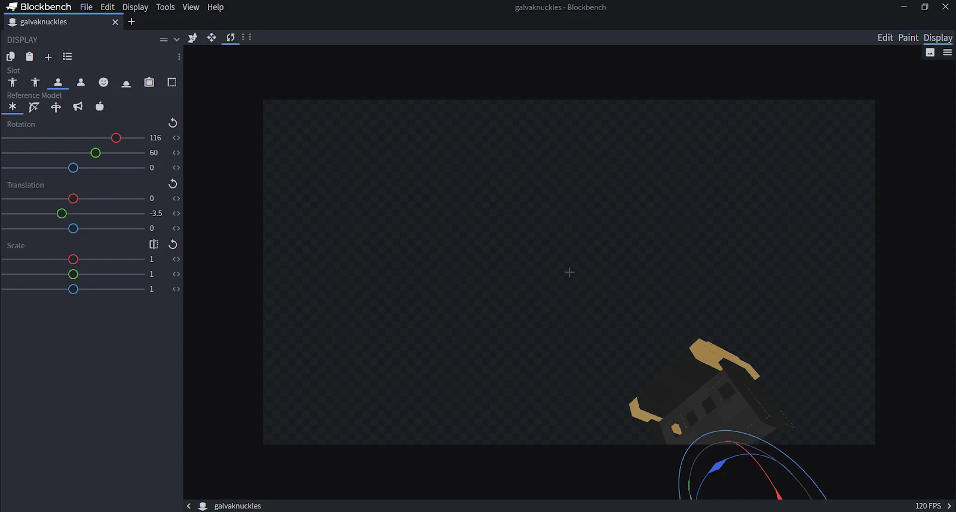
Task: Paste the display settings
Action: point(29,57)
